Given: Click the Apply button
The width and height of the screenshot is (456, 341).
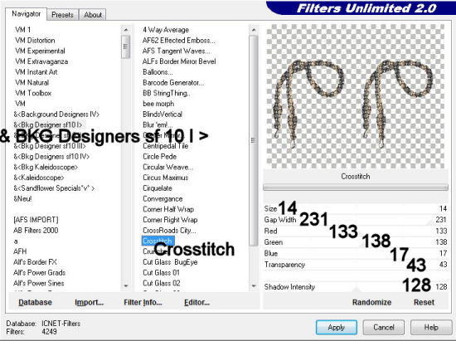Looking at the screenshot, I should click(337, 328).
